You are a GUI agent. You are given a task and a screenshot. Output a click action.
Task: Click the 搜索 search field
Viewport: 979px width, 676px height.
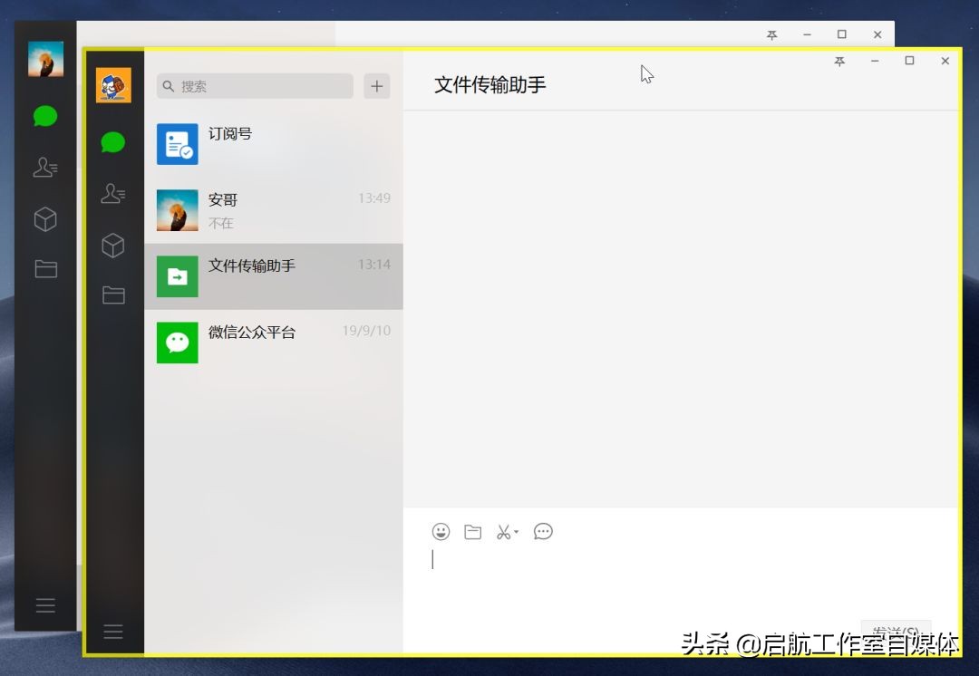254,86
